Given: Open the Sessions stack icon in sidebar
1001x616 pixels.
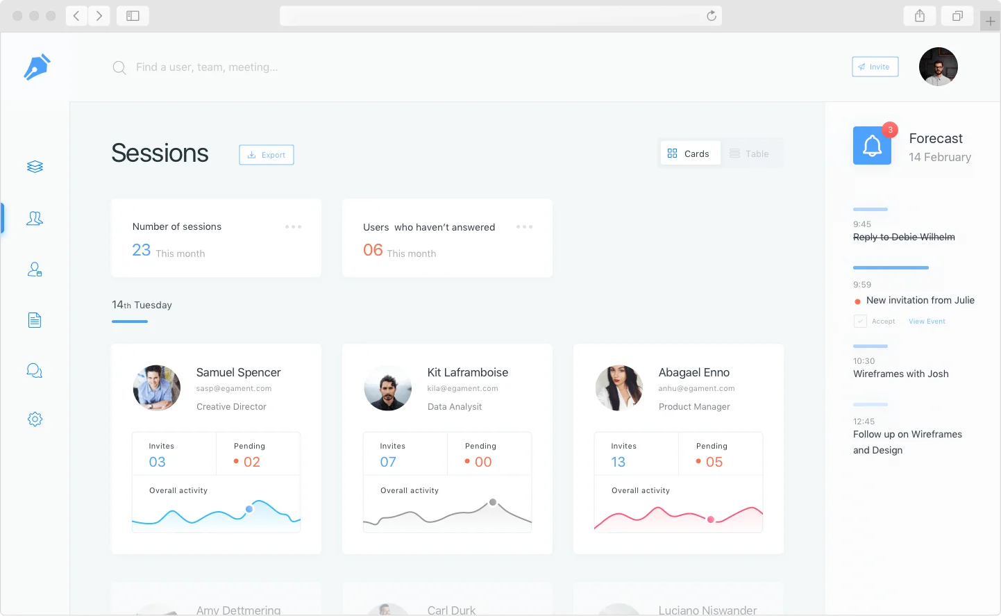Looking at the screenshot, I should pyautogui.click(x=35, y=166).
